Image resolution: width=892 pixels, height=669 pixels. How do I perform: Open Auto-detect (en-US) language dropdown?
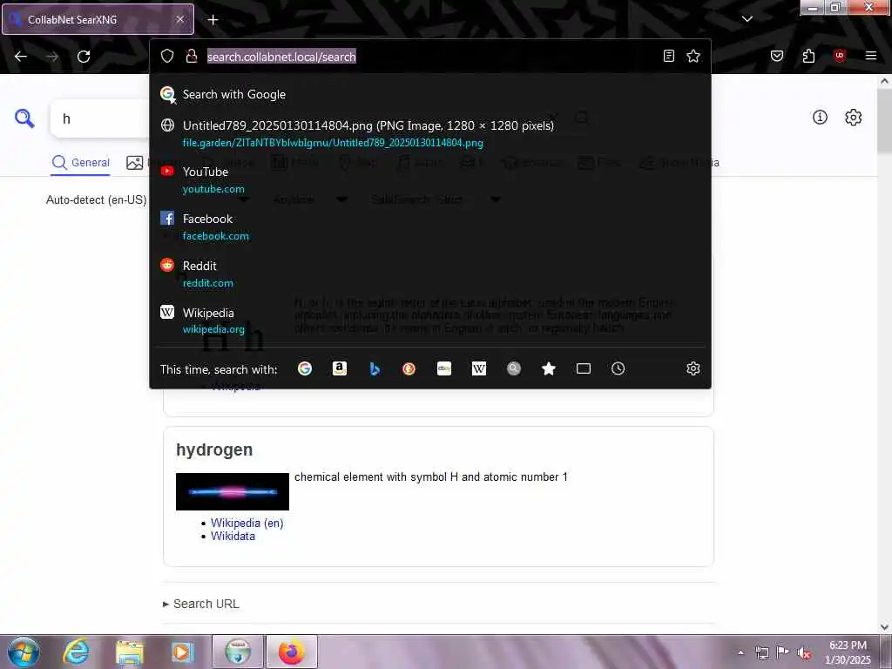tap(96, 199)
